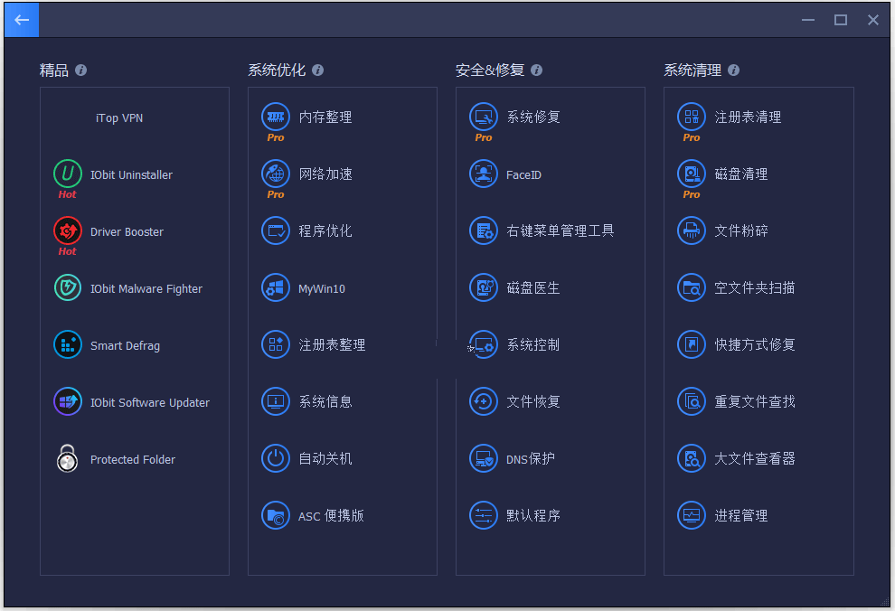Open 快捷方式修复 icon
Screen dimensions: 895x611
tap(692, 344)
